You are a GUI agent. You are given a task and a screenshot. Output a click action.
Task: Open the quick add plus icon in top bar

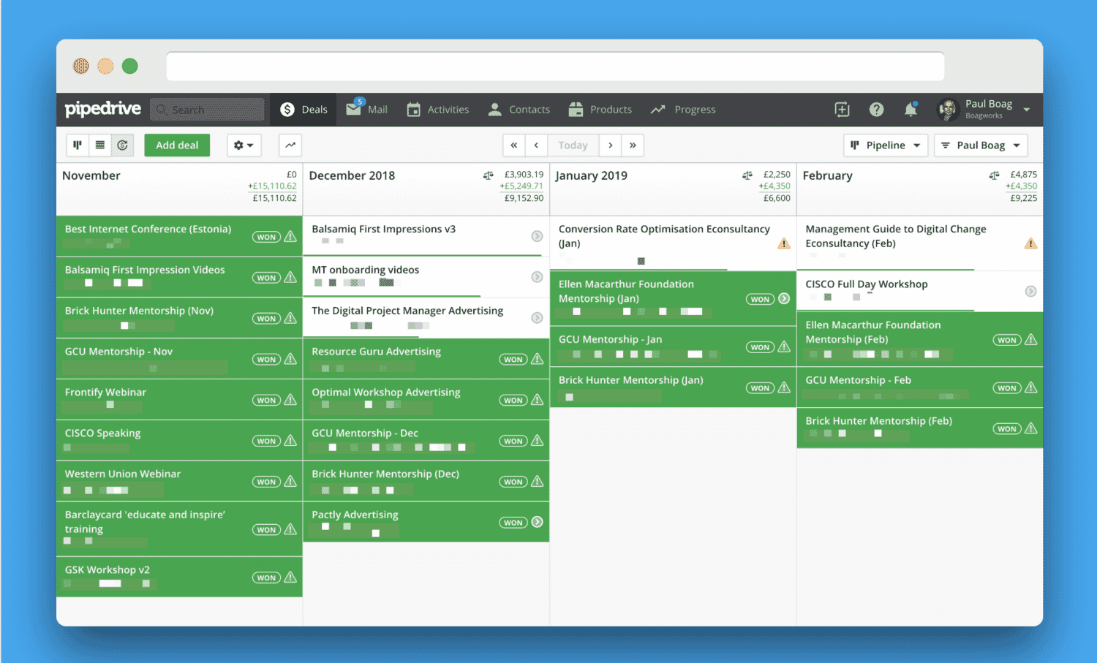(842, 110)
